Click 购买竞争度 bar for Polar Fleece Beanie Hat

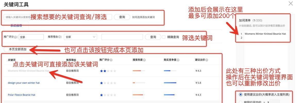pyautogui.click(x=170, y=95)
